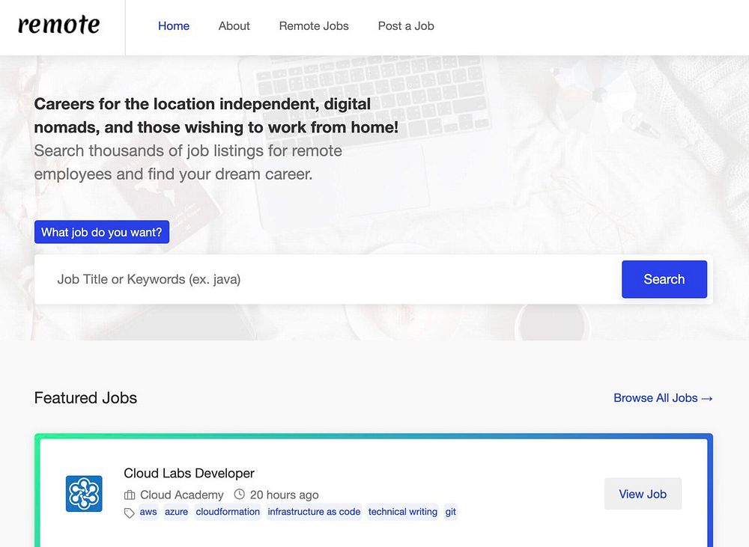
Task: Click the What job do you want? label
Action: click(x=102, y=232)
